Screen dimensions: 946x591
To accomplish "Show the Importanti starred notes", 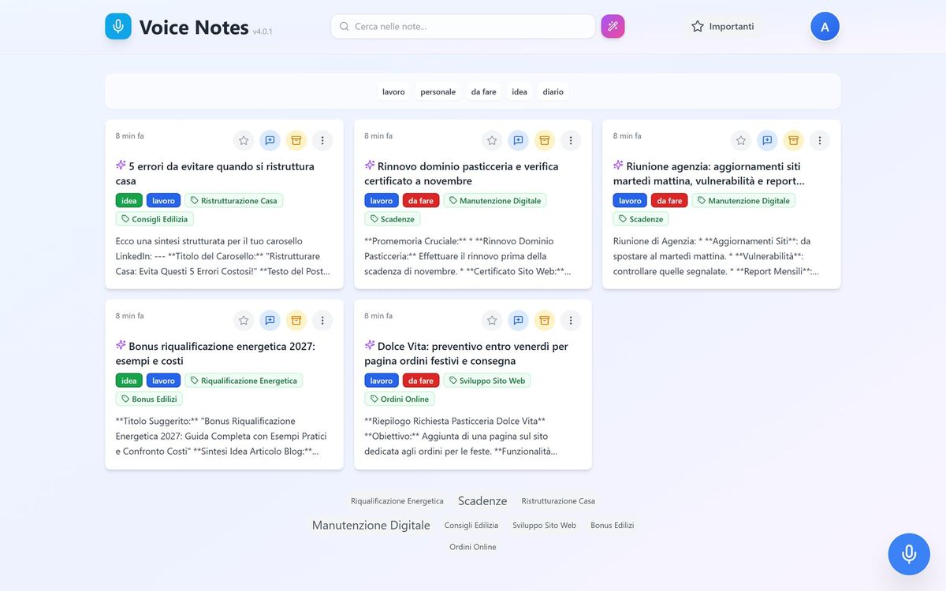I will (x=722, y=27).
